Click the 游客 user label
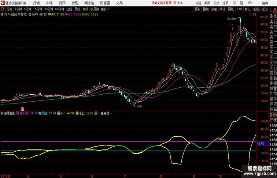 (x=265, y=3)
